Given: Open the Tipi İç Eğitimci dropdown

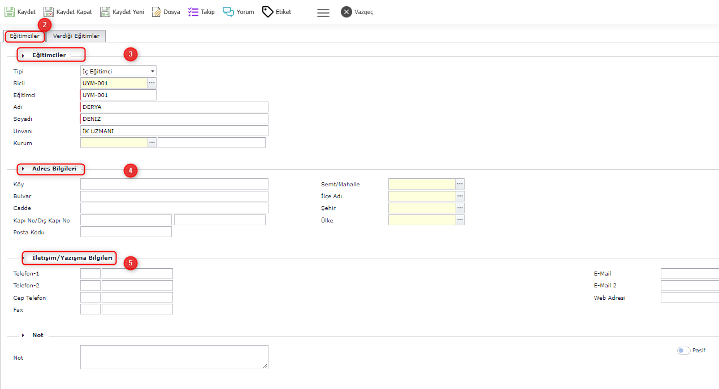Looking at the screenshot, I should 118,71.
